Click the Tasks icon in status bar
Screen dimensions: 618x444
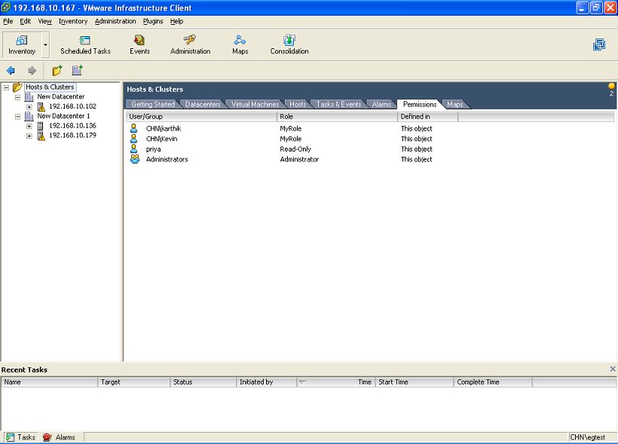point(10,437)
